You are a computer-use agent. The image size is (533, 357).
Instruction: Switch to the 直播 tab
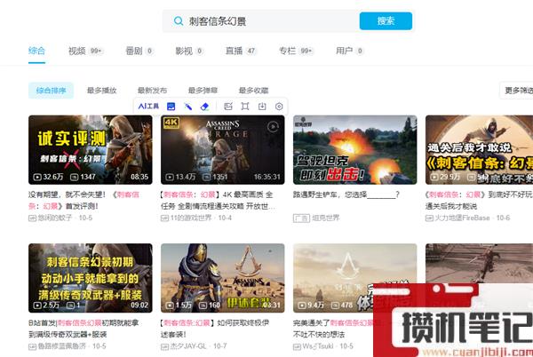click(x=241, y=51)
